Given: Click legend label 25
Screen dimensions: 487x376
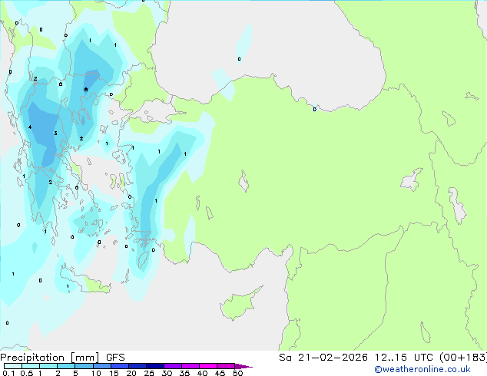Looking at the screenshot, I should tap(149, 373).
